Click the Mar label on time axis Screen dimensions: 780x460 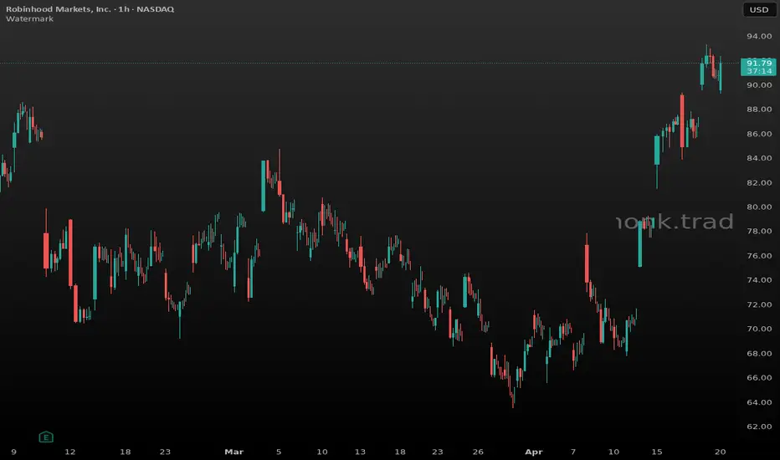point(233,452)
